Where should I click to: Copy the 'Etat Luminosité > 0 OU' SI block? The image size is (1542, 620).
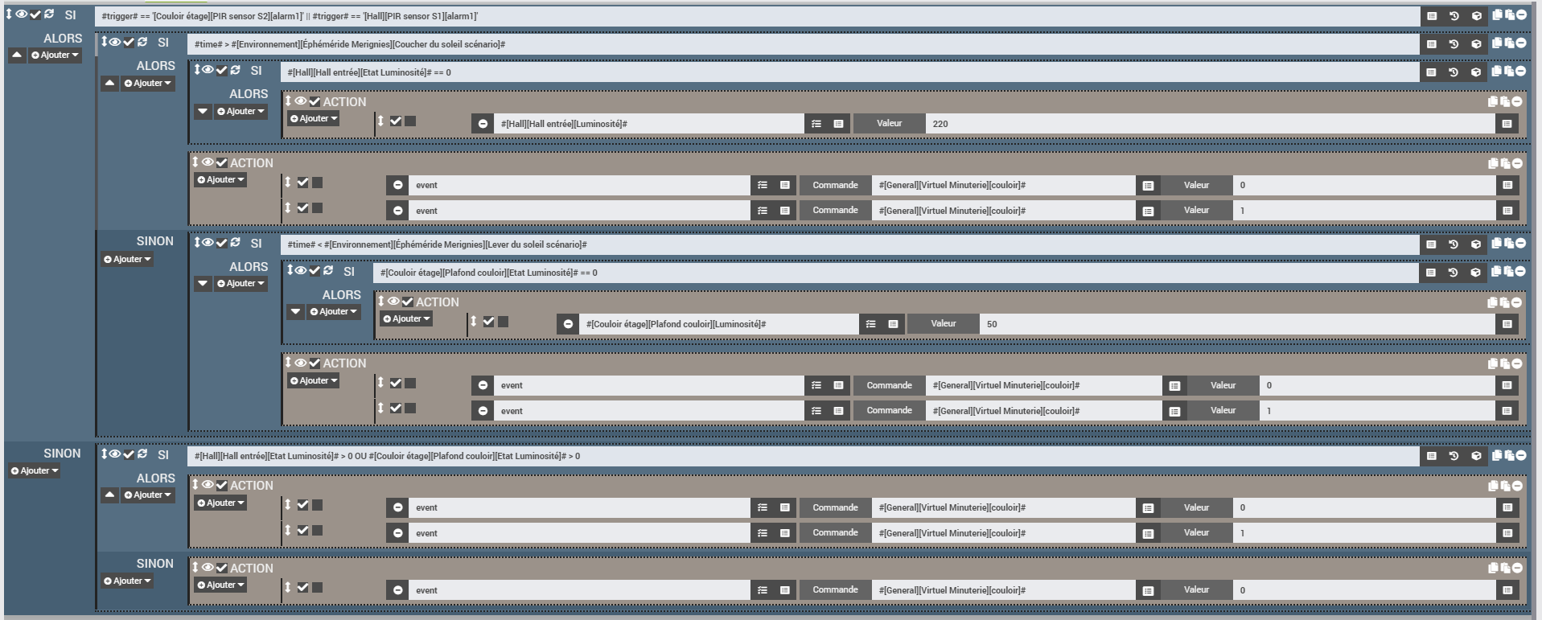1498,455
